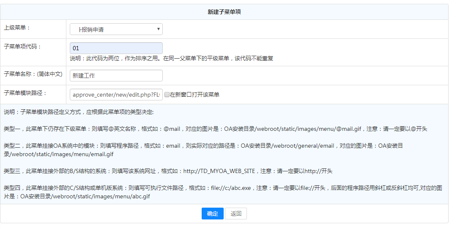Focus the 子菜单项代码 field containing 01
Screen dimensions: 449x230
click(x=116, y=48)
